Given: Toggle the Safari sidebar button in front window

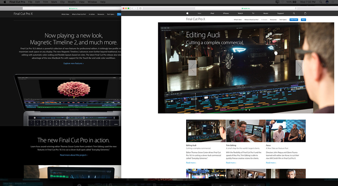Looking at the screenshot, I should [140, 8].
